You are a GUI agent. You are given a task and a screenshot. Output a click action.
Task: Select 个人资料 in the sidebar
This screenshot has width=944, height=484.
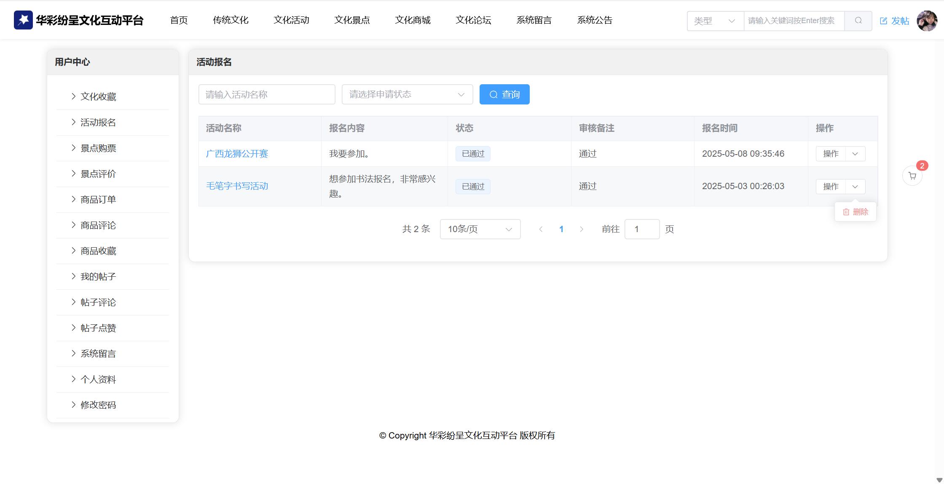coord(98,380)
